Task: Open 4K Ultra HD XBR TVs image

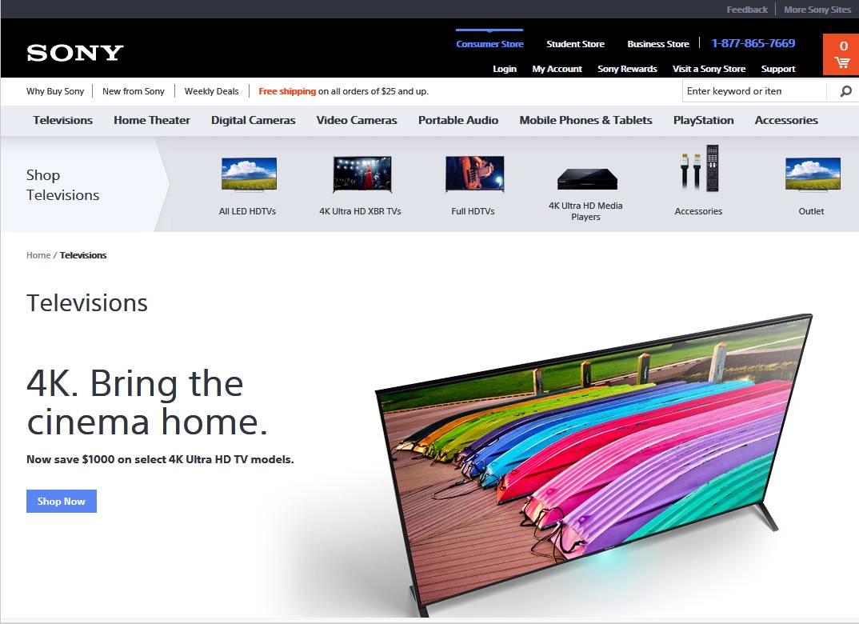Action: click(x=362, y=174)
